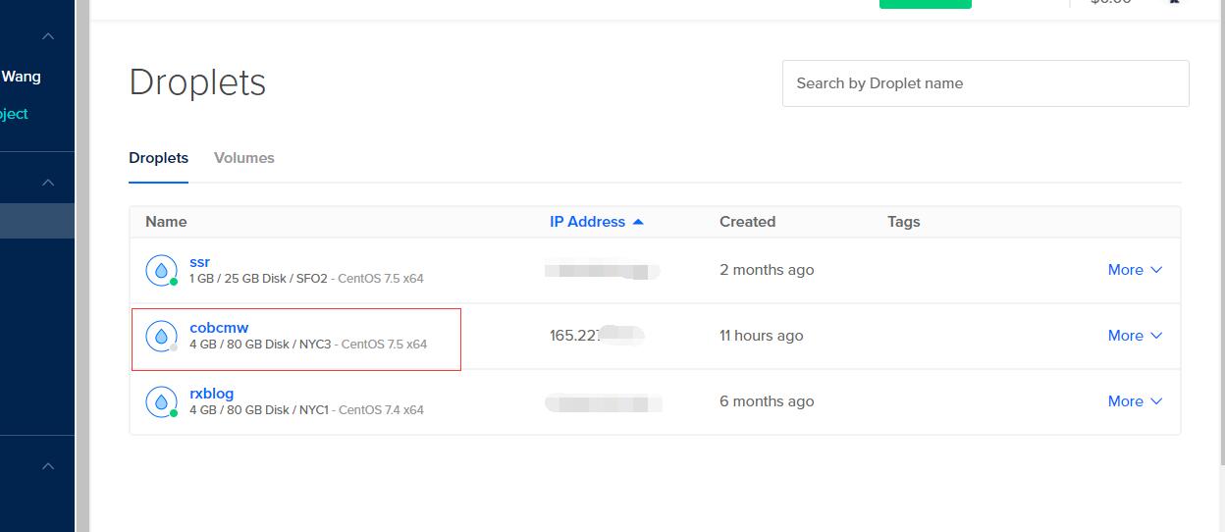Click the ssr droplet icon

[x=161, y=270]
